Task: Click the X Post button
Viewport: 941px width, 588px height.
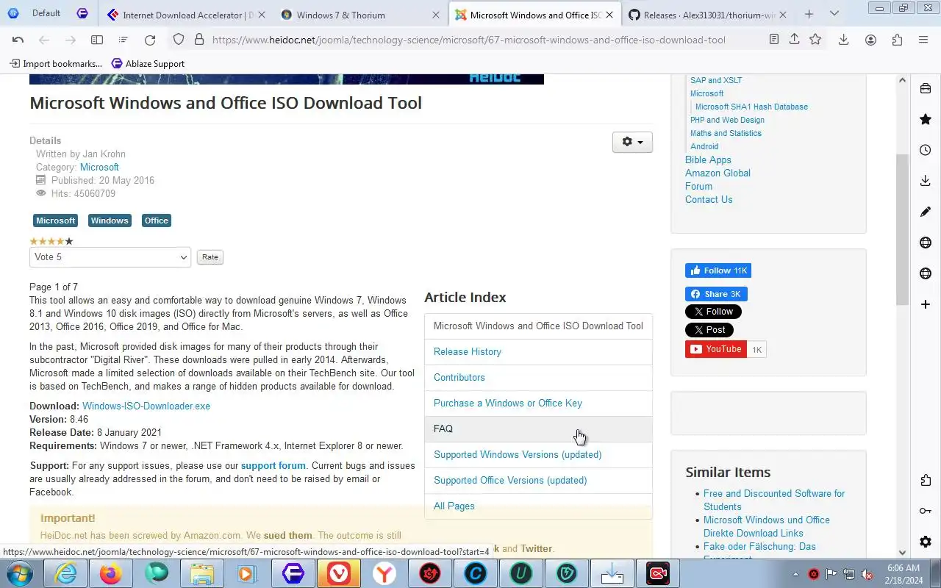Action: click(x=709, y=330)
